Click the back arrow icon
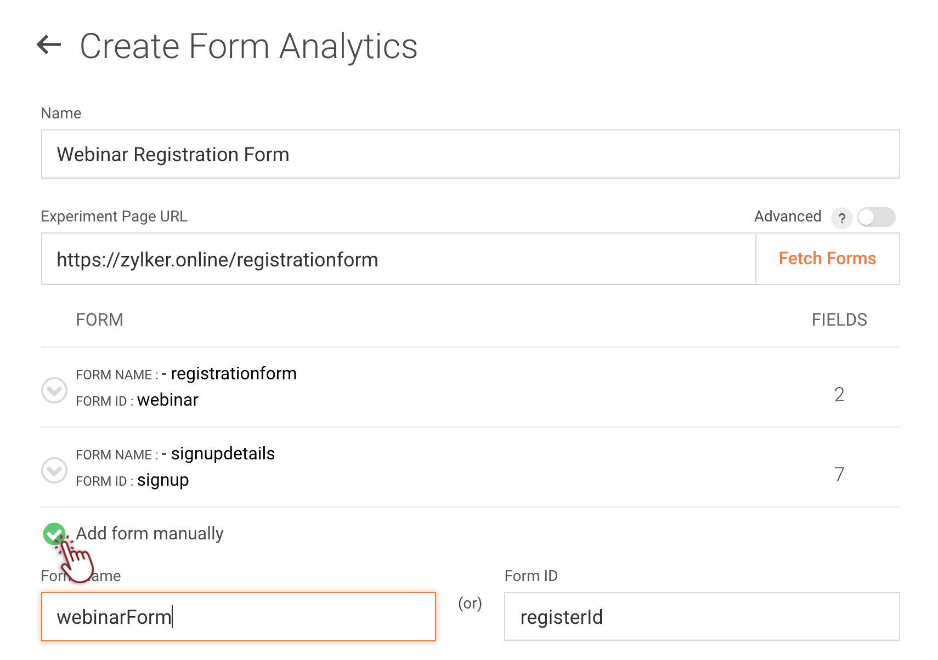Viewport: 938px width, 660px height. (x=49, y=45)
